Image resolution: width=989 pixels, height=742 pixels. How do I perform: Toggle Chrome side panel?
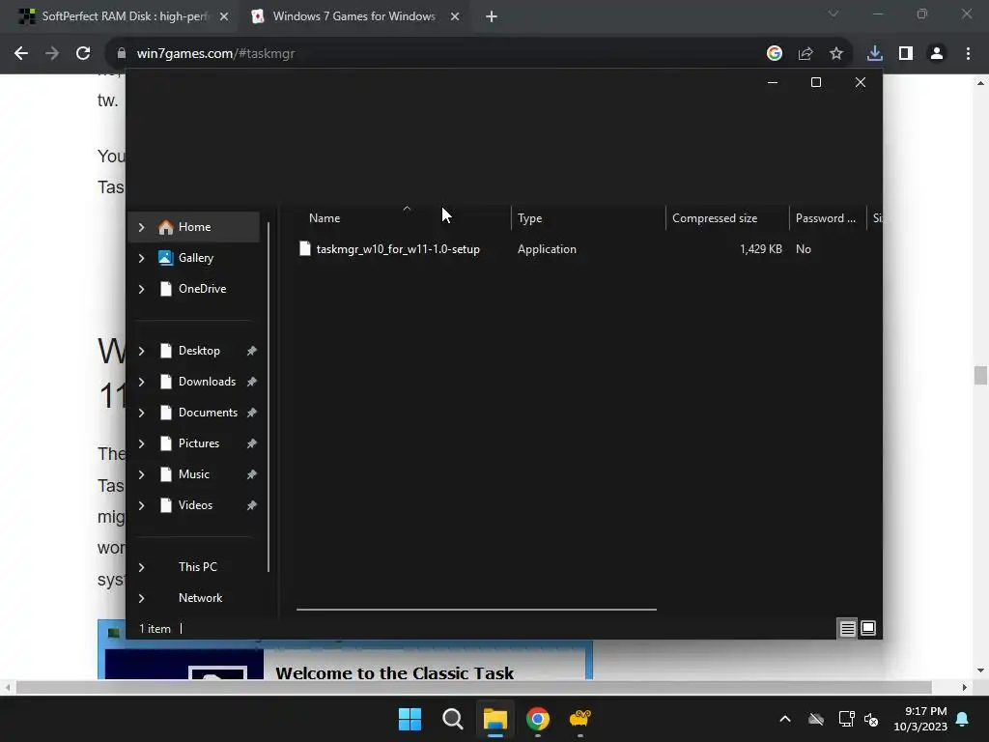tap(906, 54)
